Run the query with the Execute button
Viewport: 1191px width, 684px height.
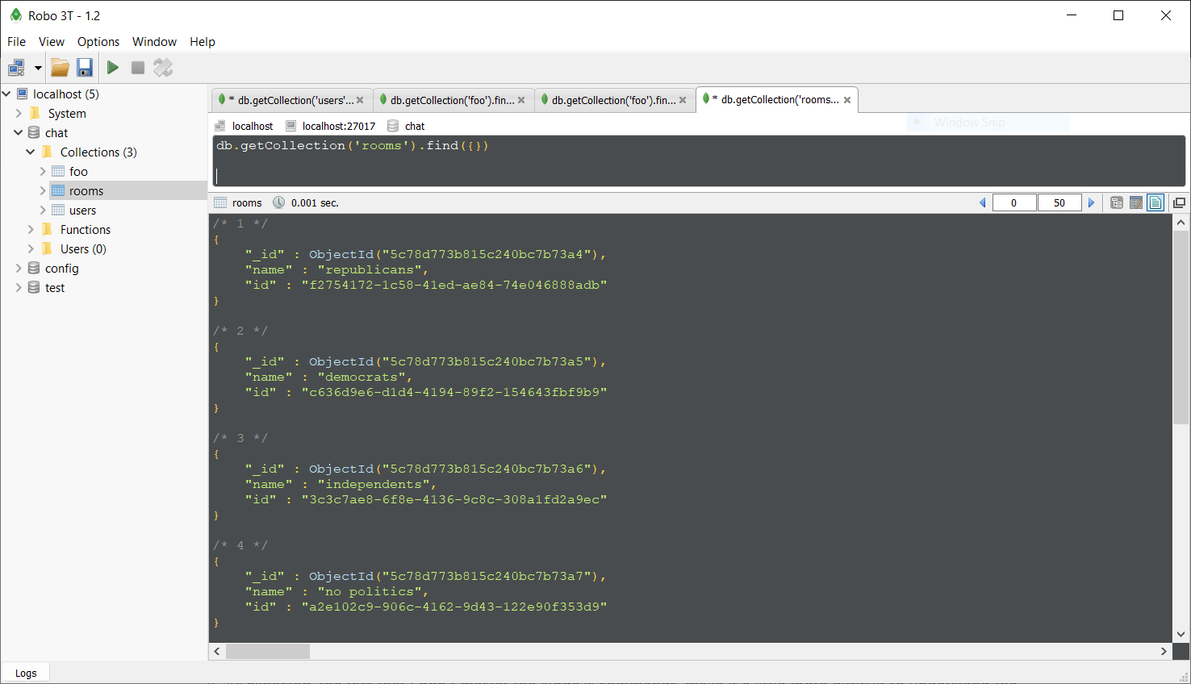(113, 68)
